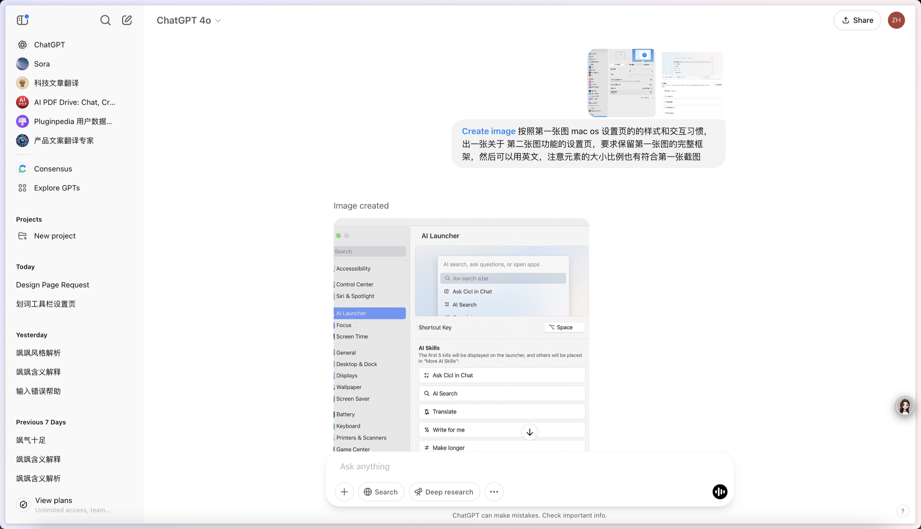
Task: Toggle the Search web option
Action: 381,492
